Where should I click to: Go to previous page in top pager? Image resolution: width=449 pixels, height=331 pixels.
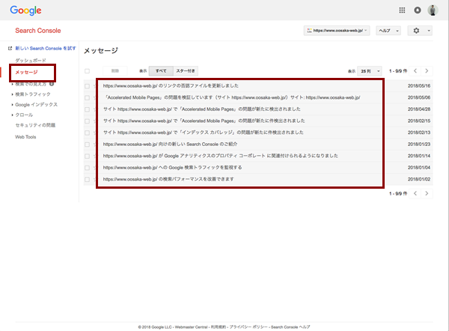pyautogui.click(x=415, y=71)
